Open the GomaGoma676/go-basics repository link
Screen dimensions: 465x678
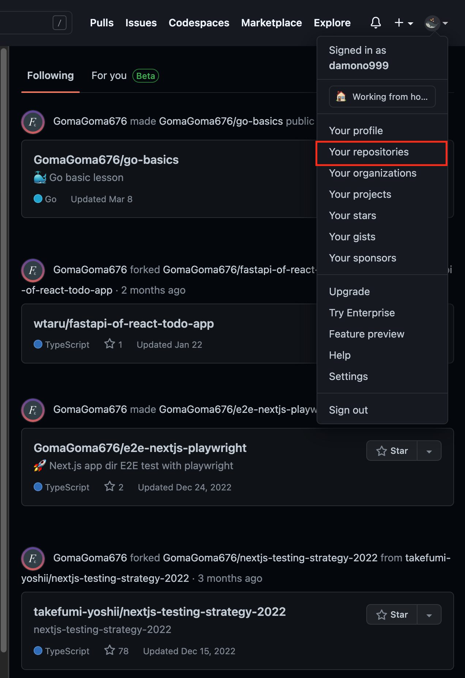click(x=106, y=160)
